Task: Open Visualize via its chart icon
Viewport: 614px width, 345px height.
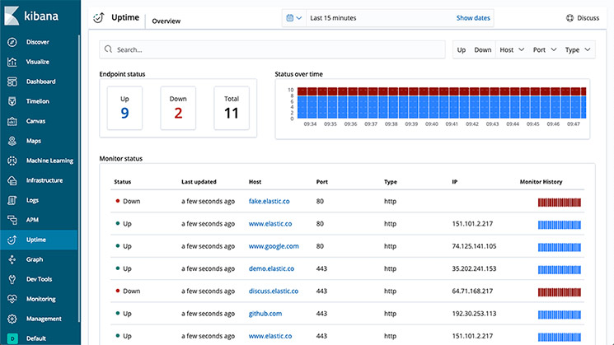Action: point(12,62)
